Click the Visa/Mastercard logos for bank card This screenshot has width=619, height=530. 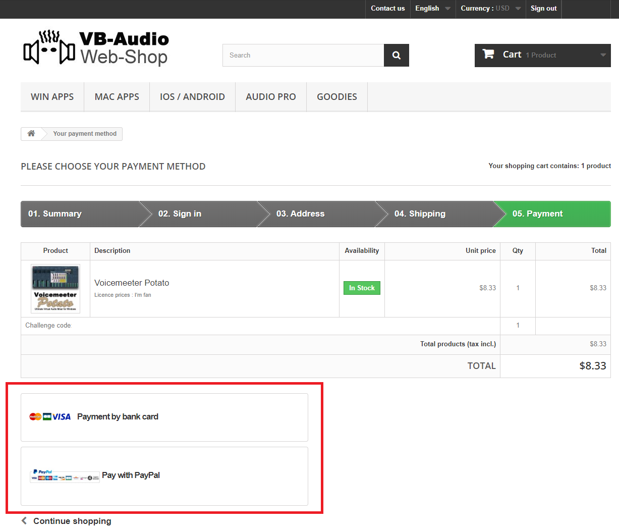tap(50, 416)
